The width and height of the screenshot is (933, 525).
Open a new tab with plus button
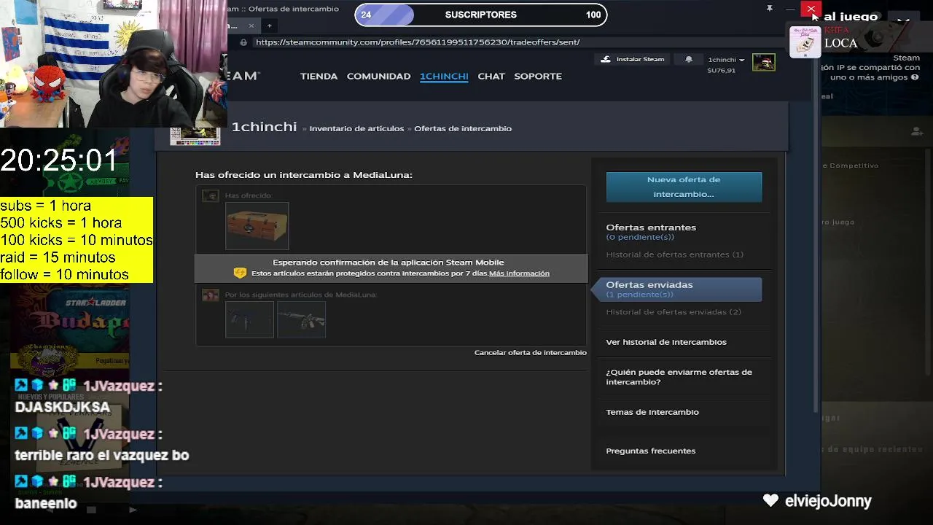(x=269, y=26)
